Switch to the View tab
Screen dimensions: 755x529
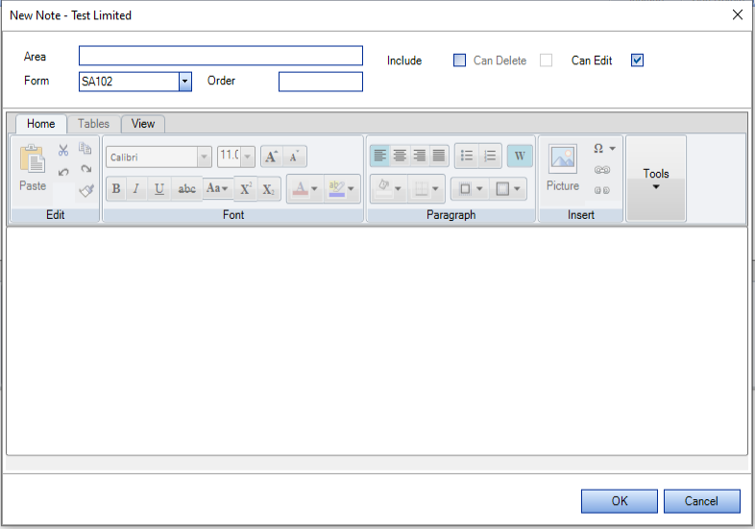point(143,124)
